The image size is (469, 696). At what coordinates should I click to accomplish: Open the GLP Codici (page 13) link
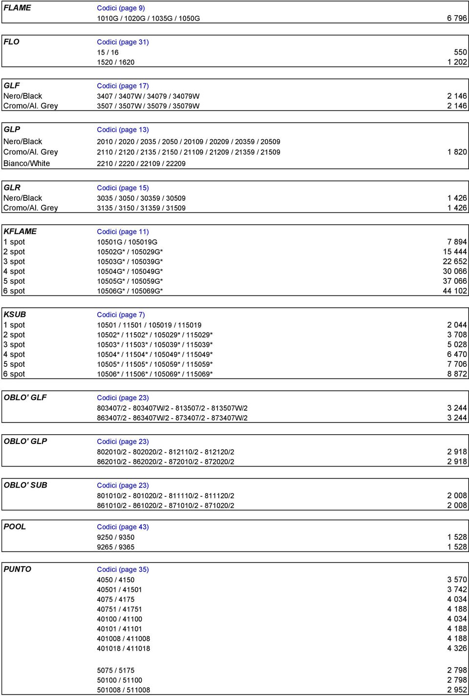pyautogui.click(x=123, y=130)
